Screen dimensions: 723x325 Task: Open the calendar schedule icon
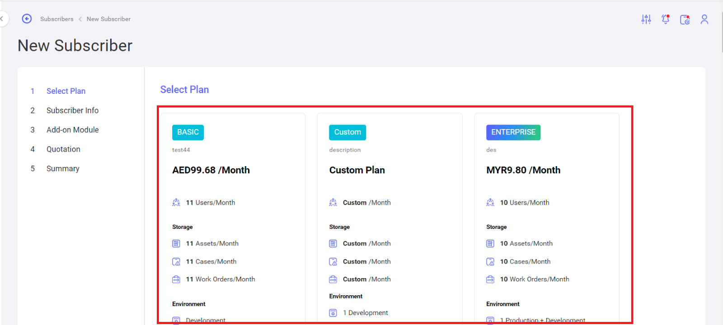coord(685,19)
